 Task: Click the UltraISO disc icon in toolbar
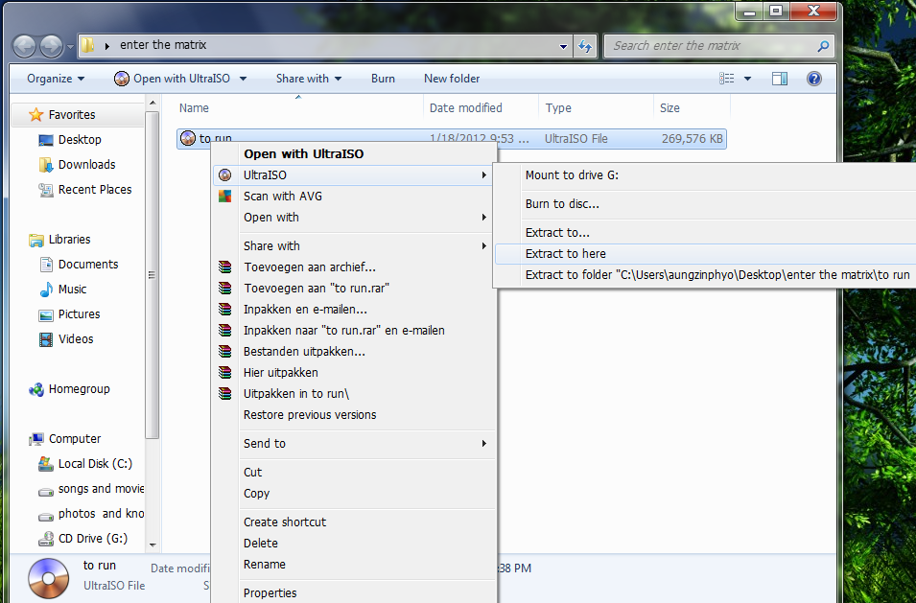(x=122, y=79)
